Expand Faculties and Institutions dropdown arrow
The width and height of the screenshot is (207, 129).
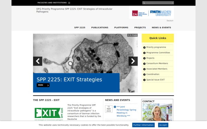click(x=69, y=3)
